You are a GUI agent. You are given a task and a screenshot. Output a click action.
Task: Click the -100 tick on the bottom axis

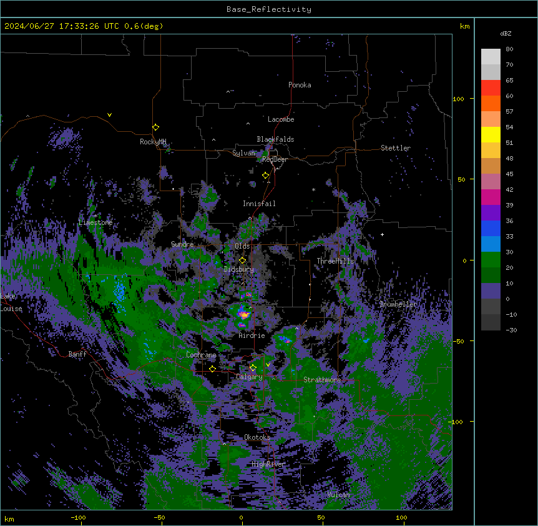[x=79, y=518]
